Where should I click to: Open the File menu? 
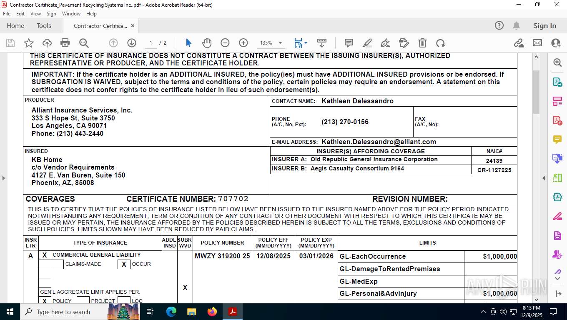click(7, 14)
